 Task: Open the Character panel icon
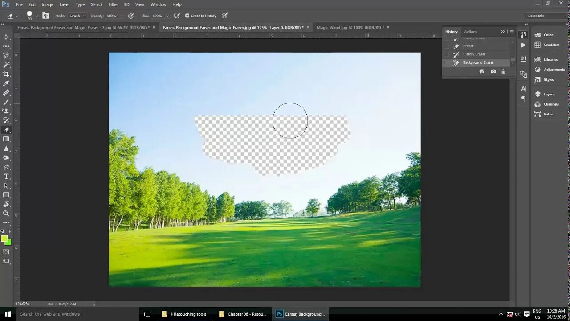click(x=524, y=89)
